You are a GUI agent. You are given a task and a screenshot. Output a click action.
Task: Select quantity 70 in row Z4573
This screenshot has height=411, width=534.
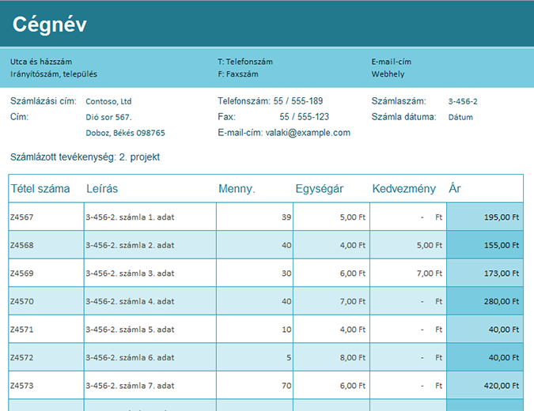(x=286, y=386)
